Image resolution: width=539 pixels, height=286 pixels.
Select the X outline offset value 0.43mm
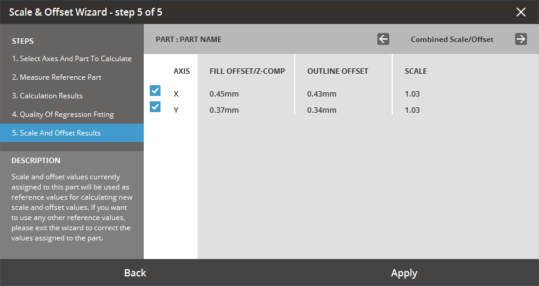click(x=322, y=94)
